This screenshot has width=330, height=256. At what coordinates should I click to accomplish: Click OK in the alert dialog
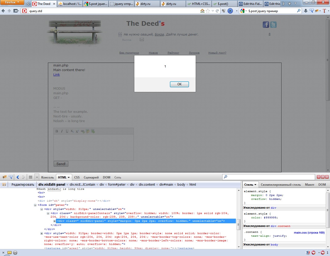(179, 84)
